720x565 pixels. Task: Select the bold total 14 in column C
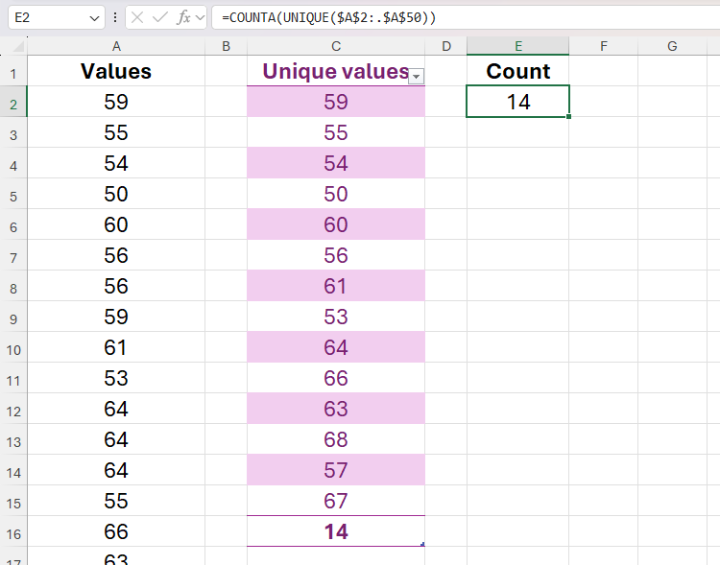(x=335, y=531)
